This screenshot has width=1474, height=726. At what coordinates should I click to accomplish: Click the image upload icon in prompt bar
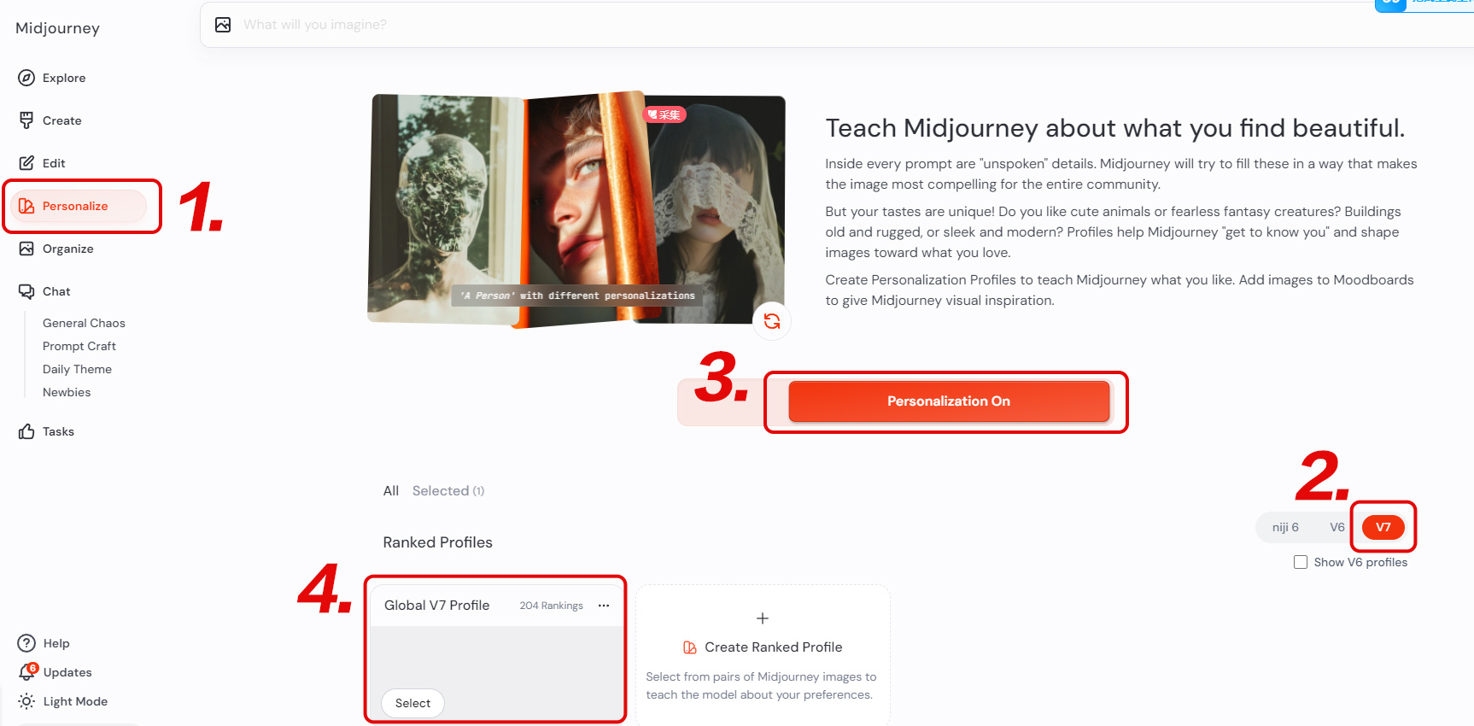point(223,25)
